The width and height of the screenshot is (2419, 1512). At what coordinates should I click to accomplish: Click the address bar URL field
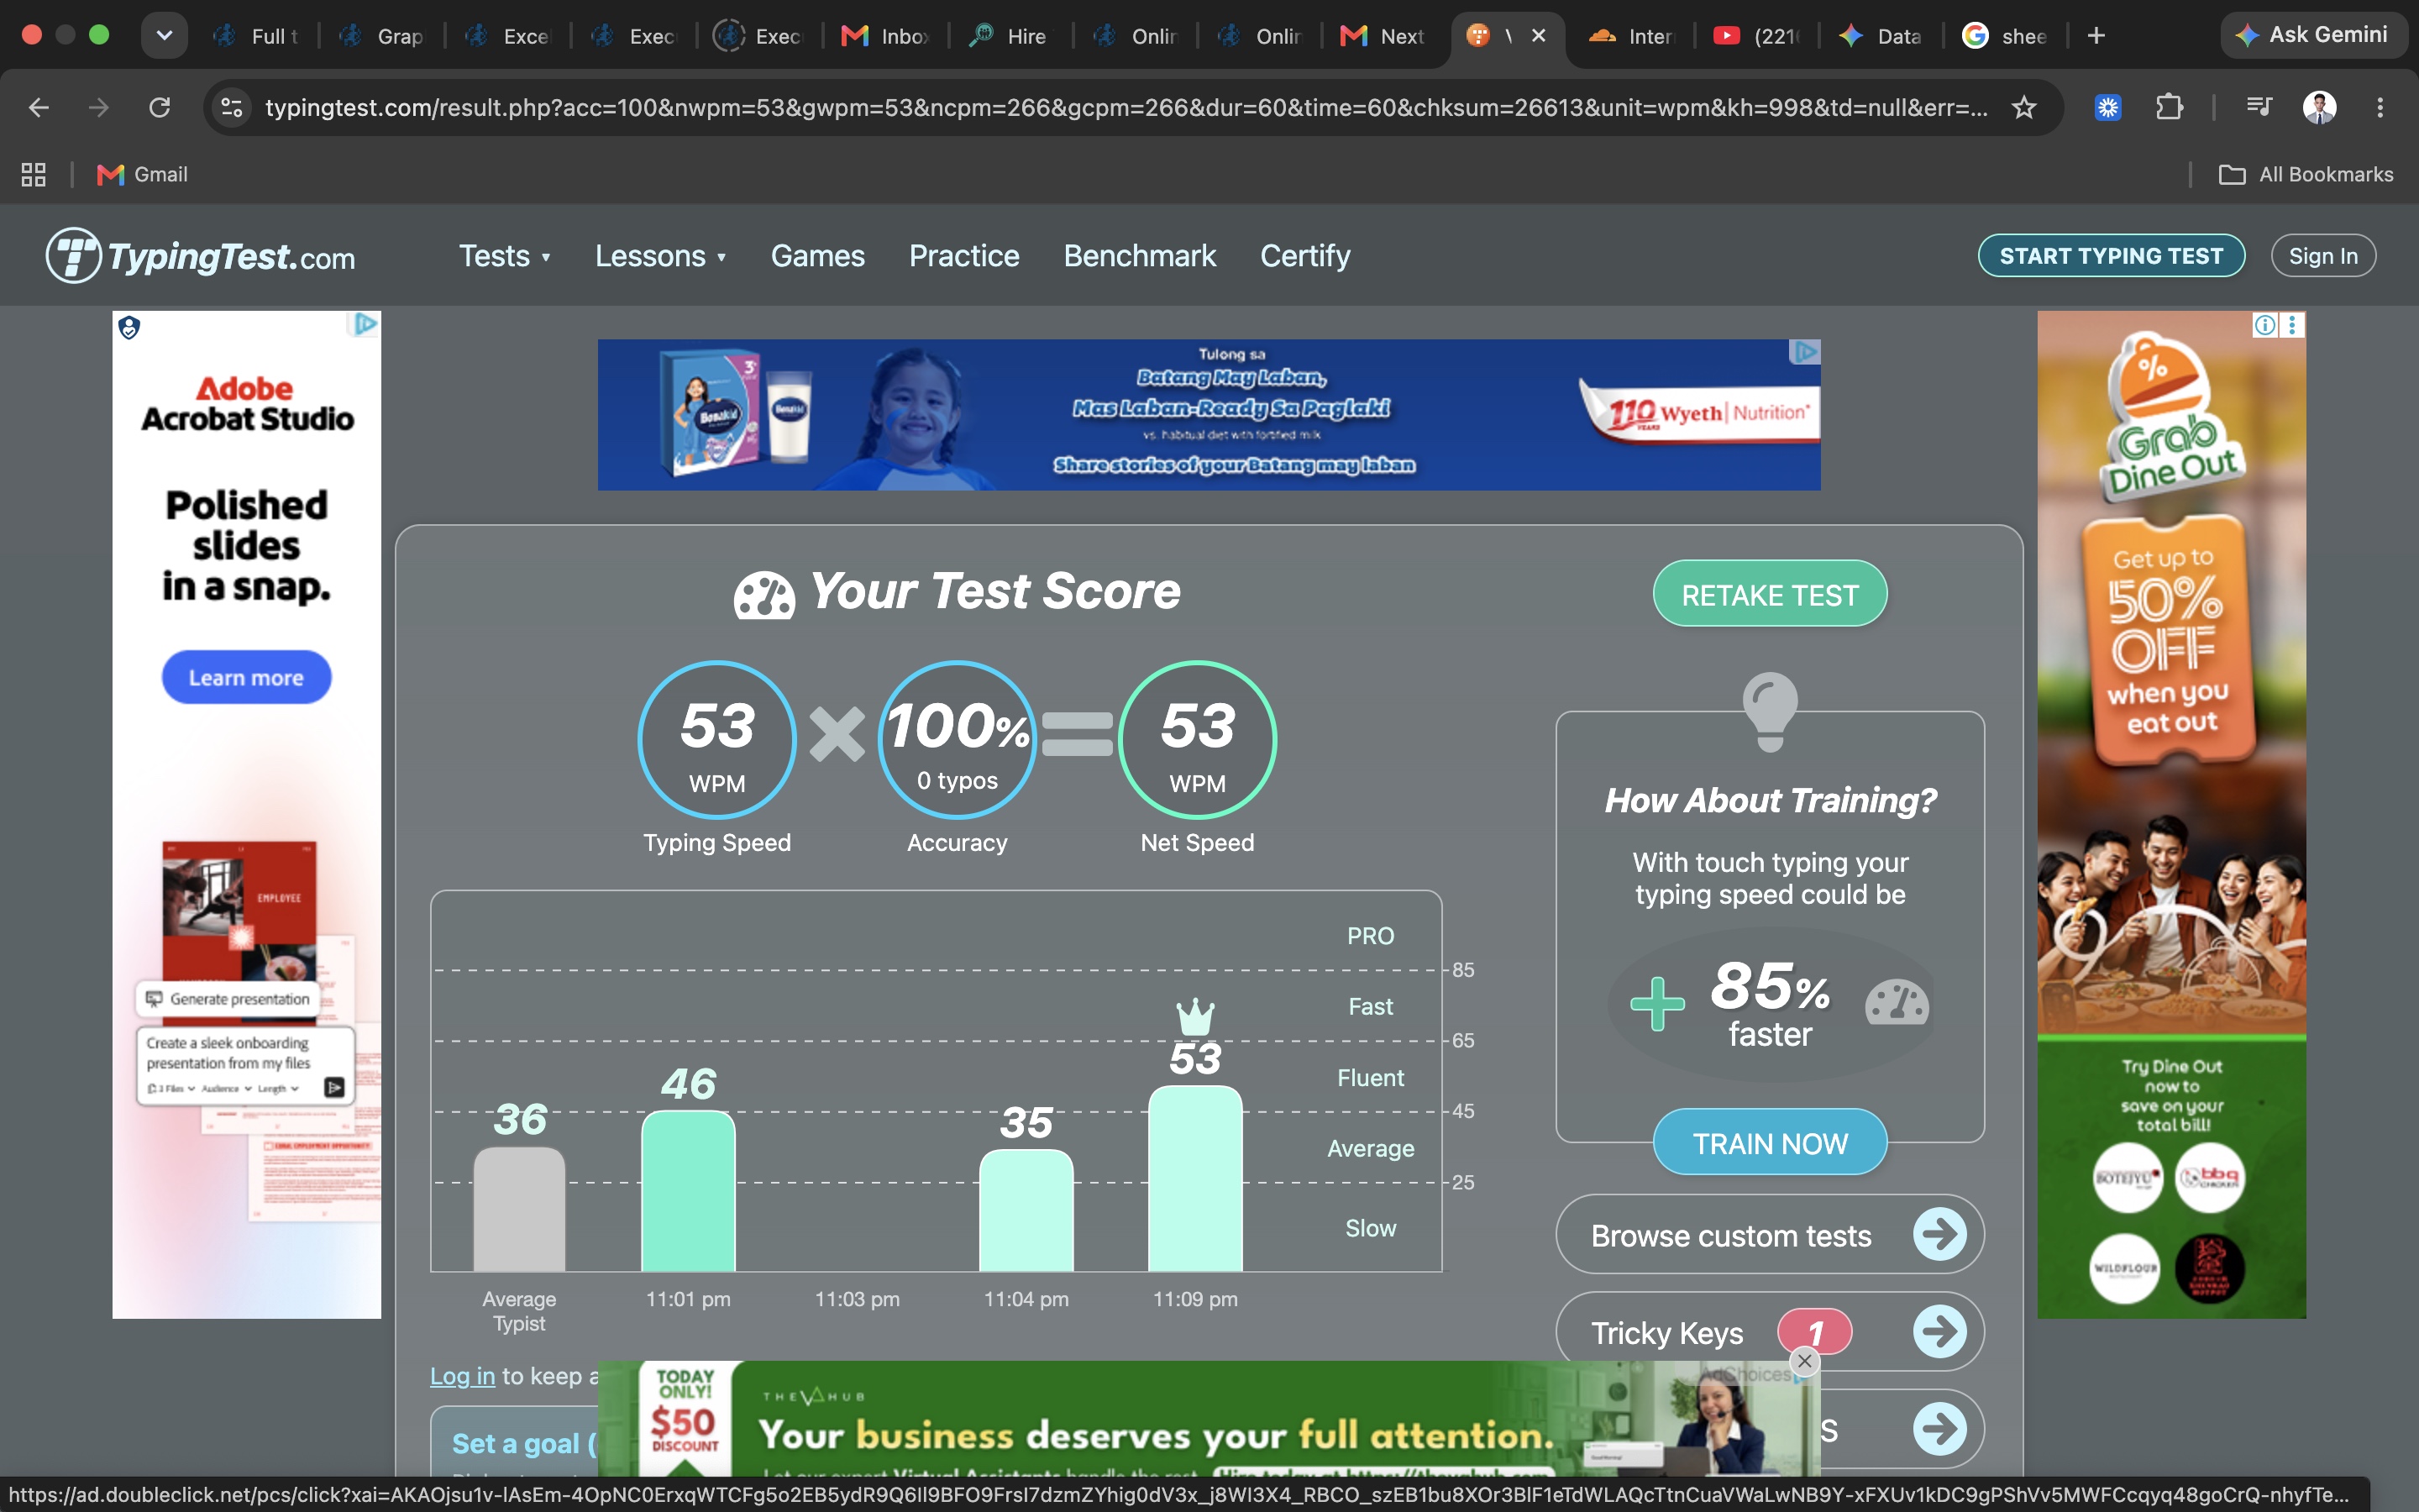(1126, 107)
